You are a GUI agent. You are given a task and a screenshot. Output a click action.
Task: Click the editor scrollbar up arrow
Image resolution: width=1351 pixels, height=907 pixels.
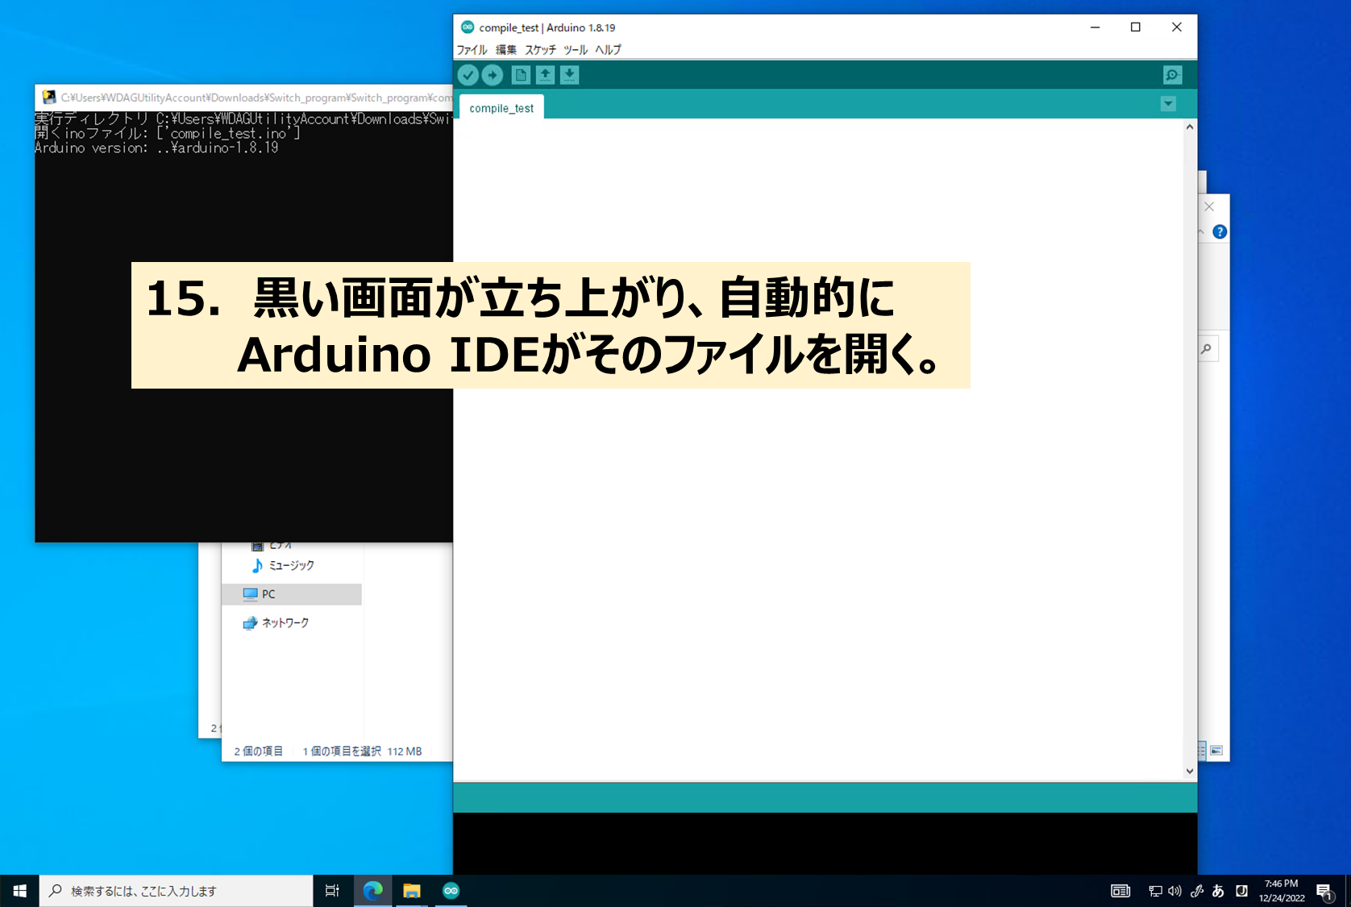pos(1190,127)
